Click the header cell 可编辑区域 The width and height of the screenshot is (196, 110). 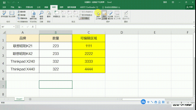click(x=89, y=38)
